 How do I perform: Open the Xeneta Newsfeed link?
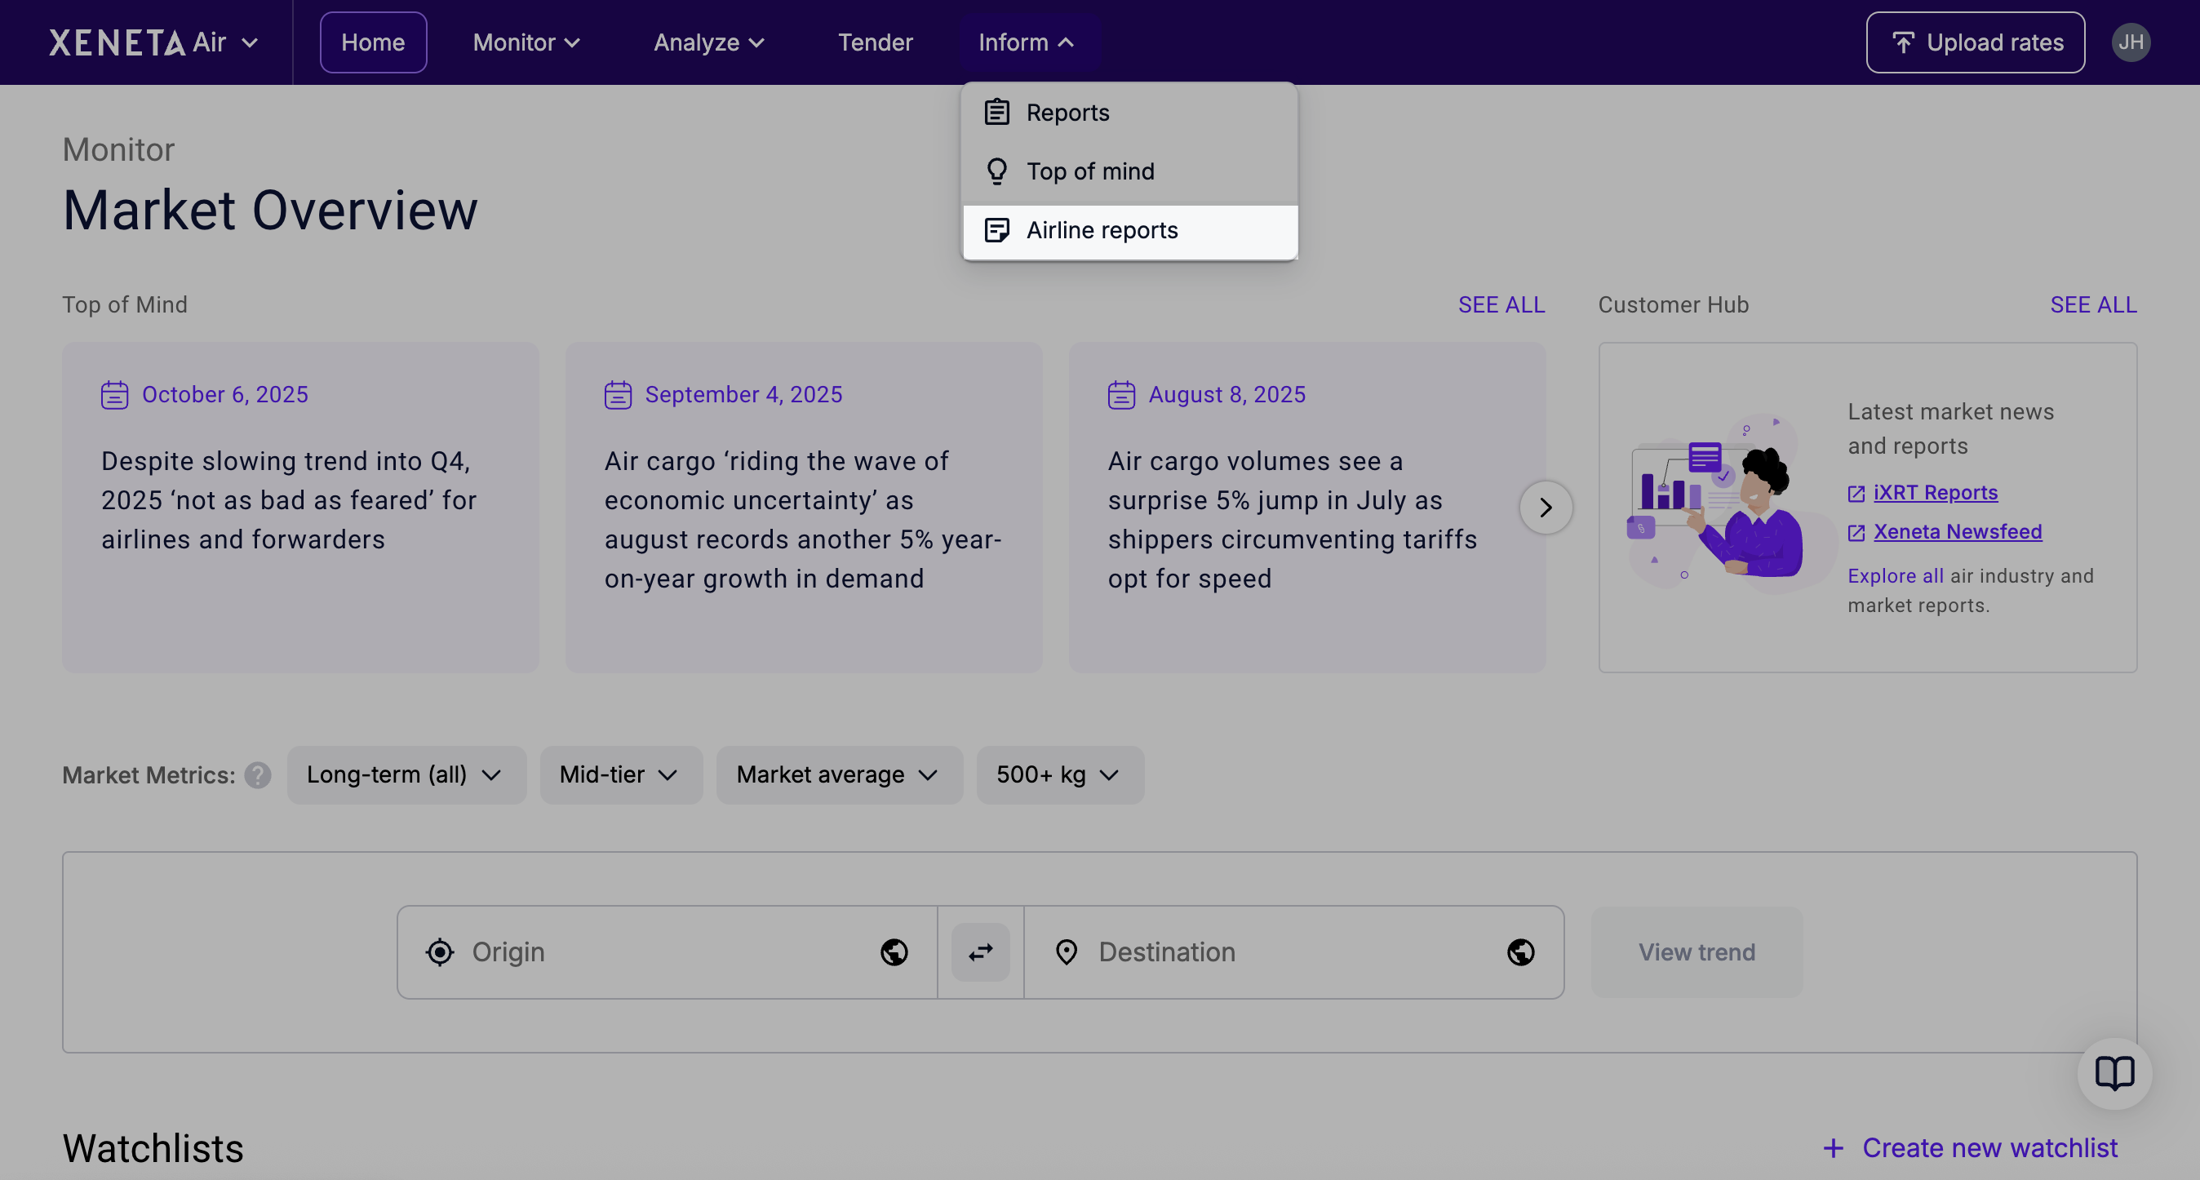tap(1957, 532)
